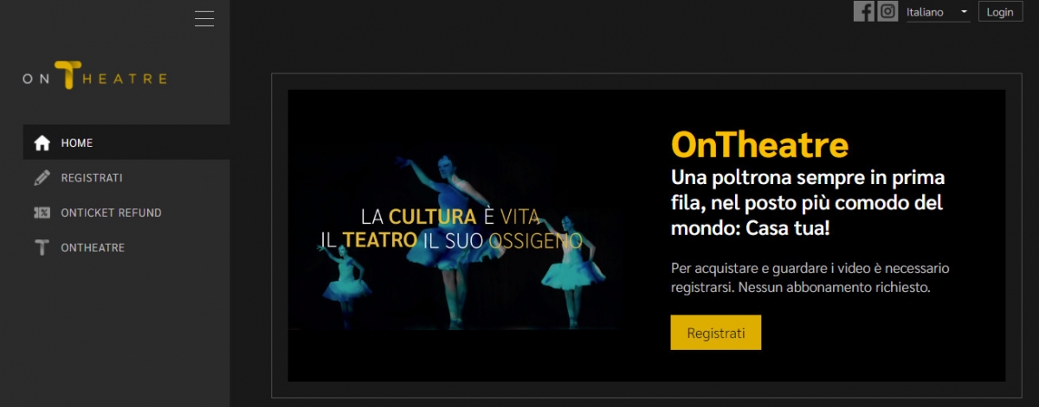
Task: Click the OnTheatre T icon in sidebar
Action: [x=42, y=248]
